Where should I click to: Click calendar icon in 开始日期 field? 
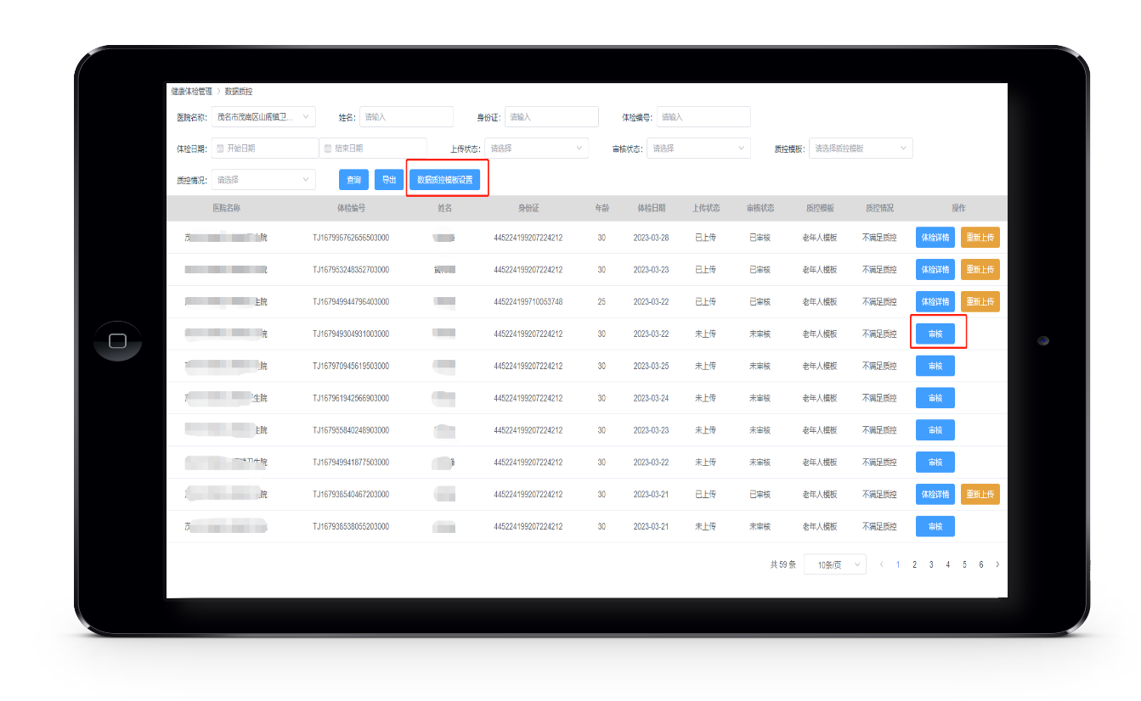pyautogui.click(x=221, y=149)
